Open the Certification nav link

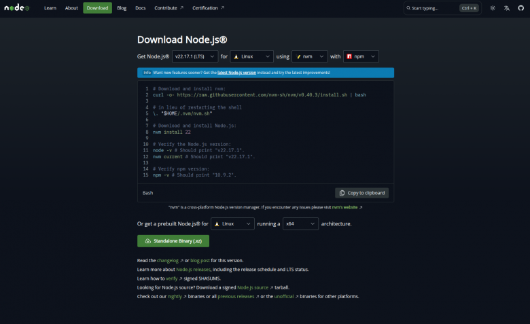point(208,7)
